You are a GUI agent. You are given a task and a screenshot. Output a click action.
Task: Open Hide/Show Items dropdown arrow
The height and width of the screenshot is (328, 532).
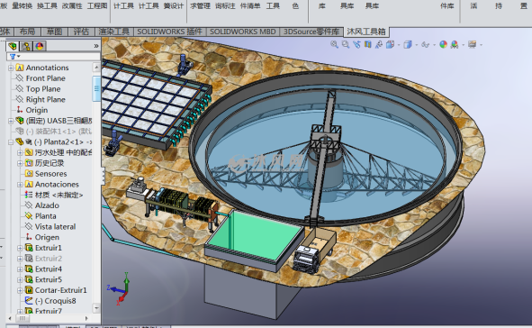pos(435,45)
